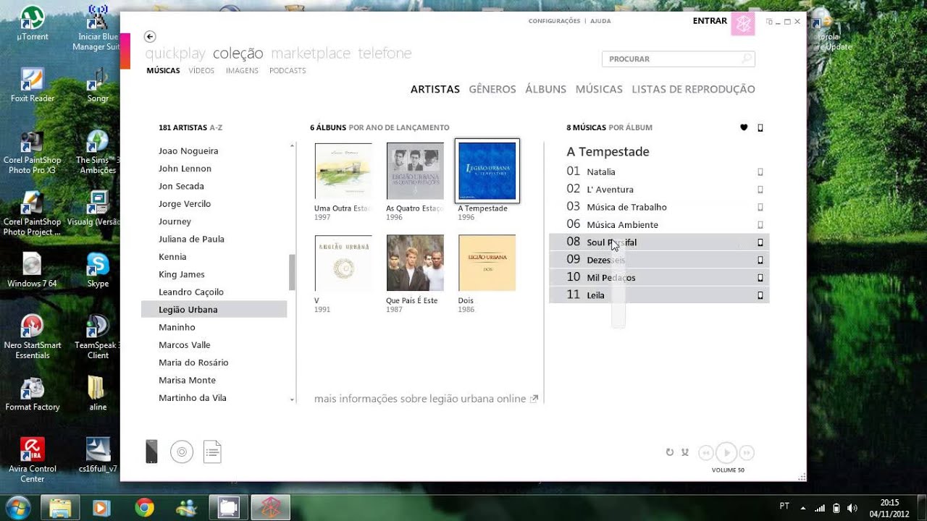Play or pause with the round play button
Screen dimensions: 927x521
(726, 453)
